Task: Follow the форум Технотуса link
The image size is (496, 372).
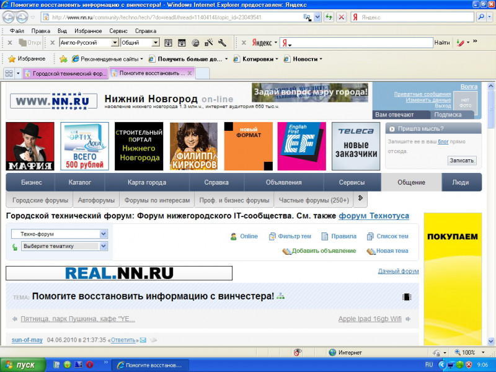Action: click(x=374, y=216)
